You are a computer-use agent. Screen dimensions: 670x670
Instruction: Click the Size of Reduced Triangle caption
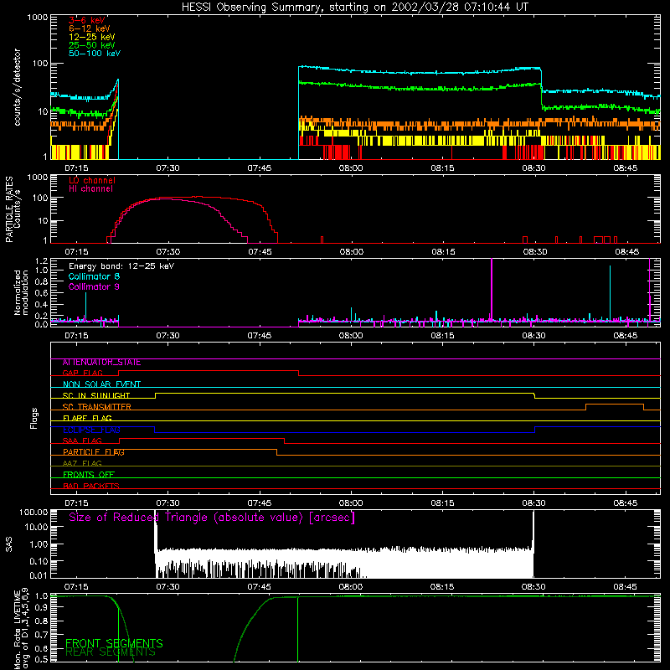point(212,518)
